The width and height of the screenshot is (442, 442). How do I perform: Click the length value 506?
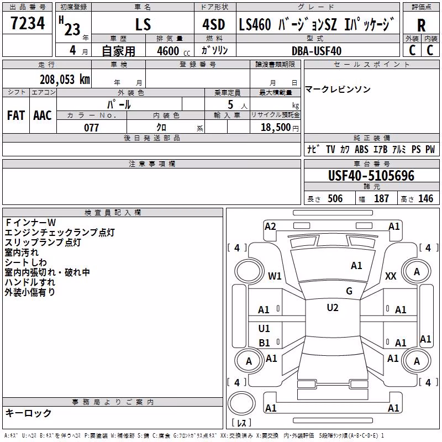[335, 198]
